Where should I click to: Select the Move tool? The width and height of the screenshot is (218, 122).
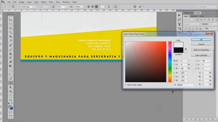pos(11,20)
